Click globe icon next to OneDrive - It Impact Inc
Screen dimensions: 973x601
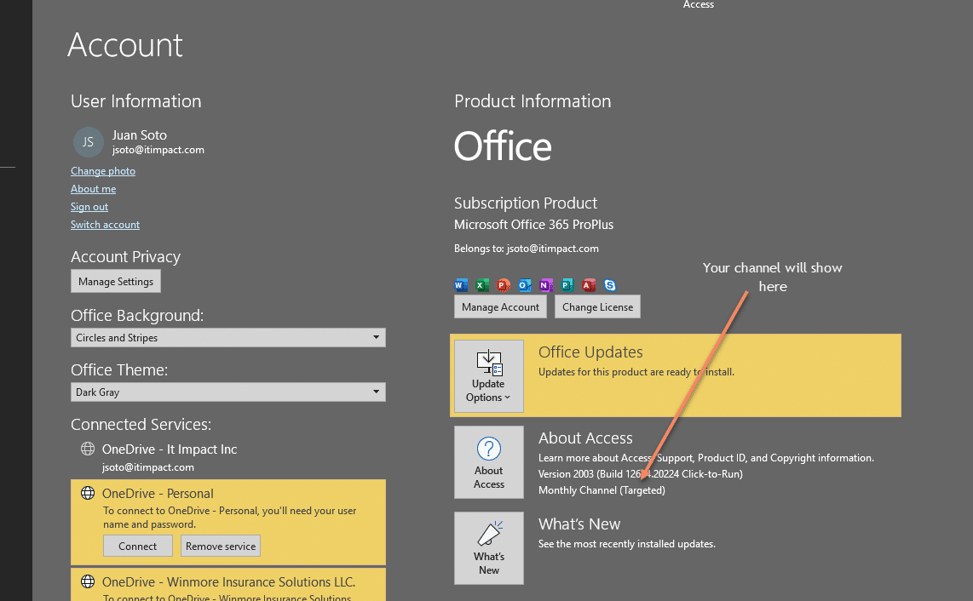point(88,449)
